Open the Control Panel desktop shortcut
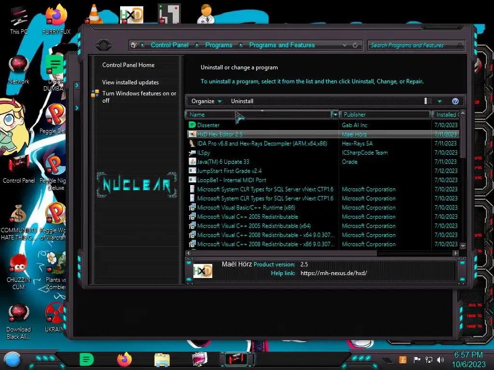The width and height of the screenshot is (494, 370). tap(19, 169)
